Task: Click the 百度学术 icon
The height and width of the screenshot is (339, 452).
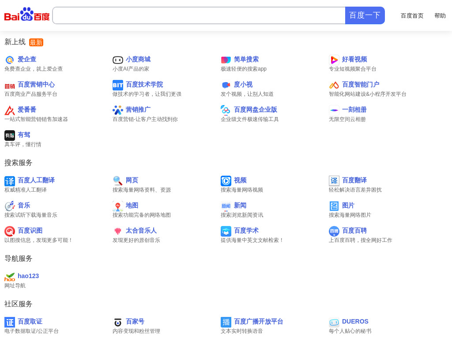Action: point(226,231)
